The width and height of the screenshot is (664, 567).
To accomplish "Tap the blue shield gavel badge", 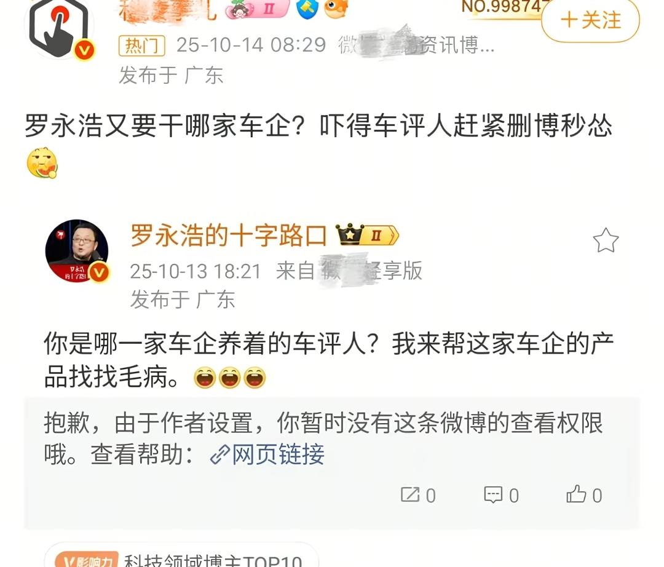I will 307,9.
